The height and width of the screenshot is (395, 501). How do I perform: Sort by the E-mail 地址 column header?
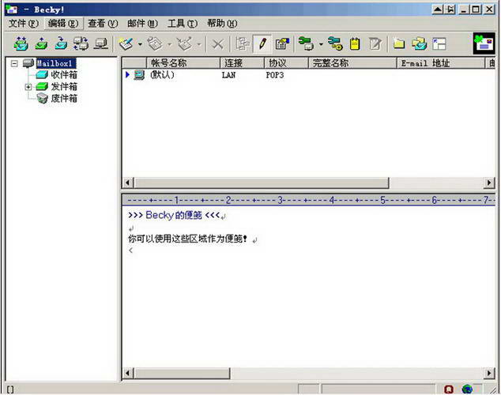tap(441, 63)
